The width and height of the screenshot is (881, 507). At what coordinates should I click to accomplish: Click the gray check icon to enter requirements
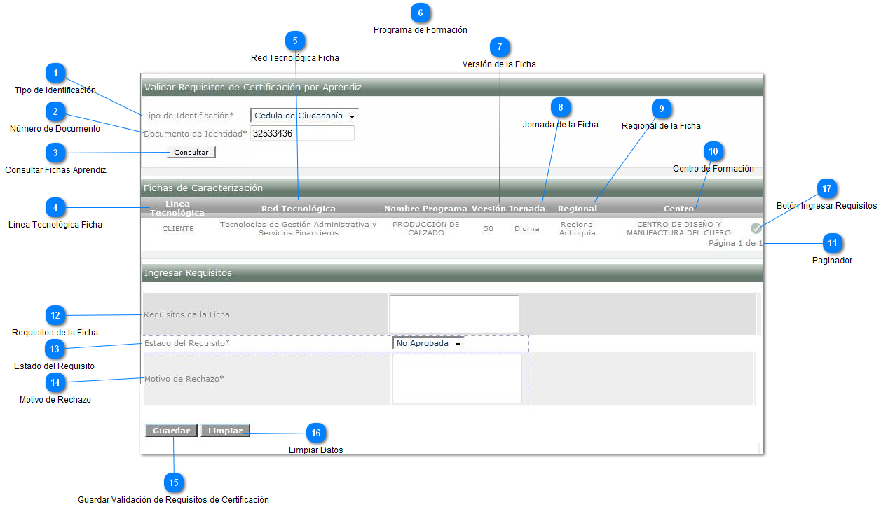(756, 228)
